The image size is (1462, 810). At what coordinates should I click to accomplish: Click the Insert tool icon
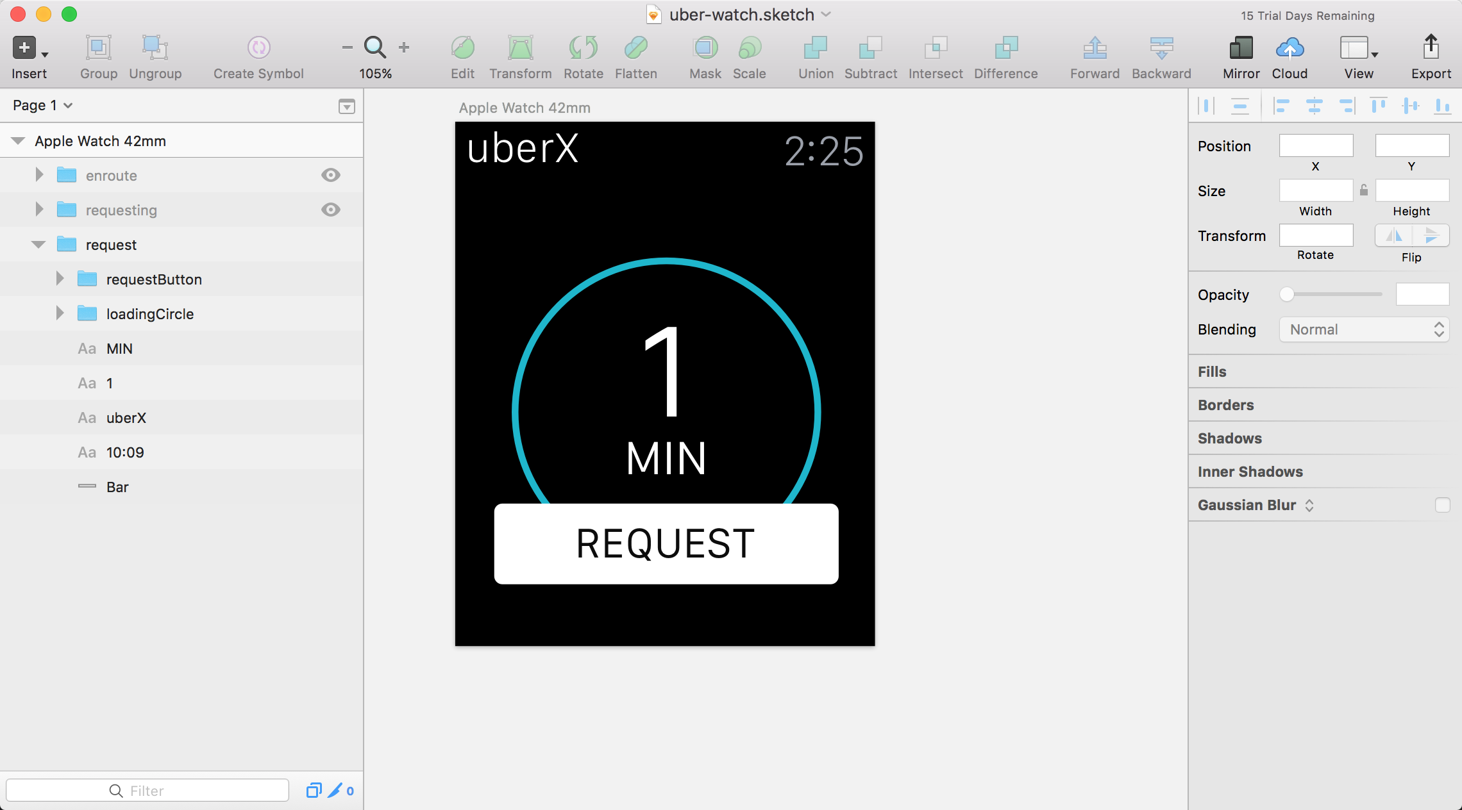tap(24, 48)
